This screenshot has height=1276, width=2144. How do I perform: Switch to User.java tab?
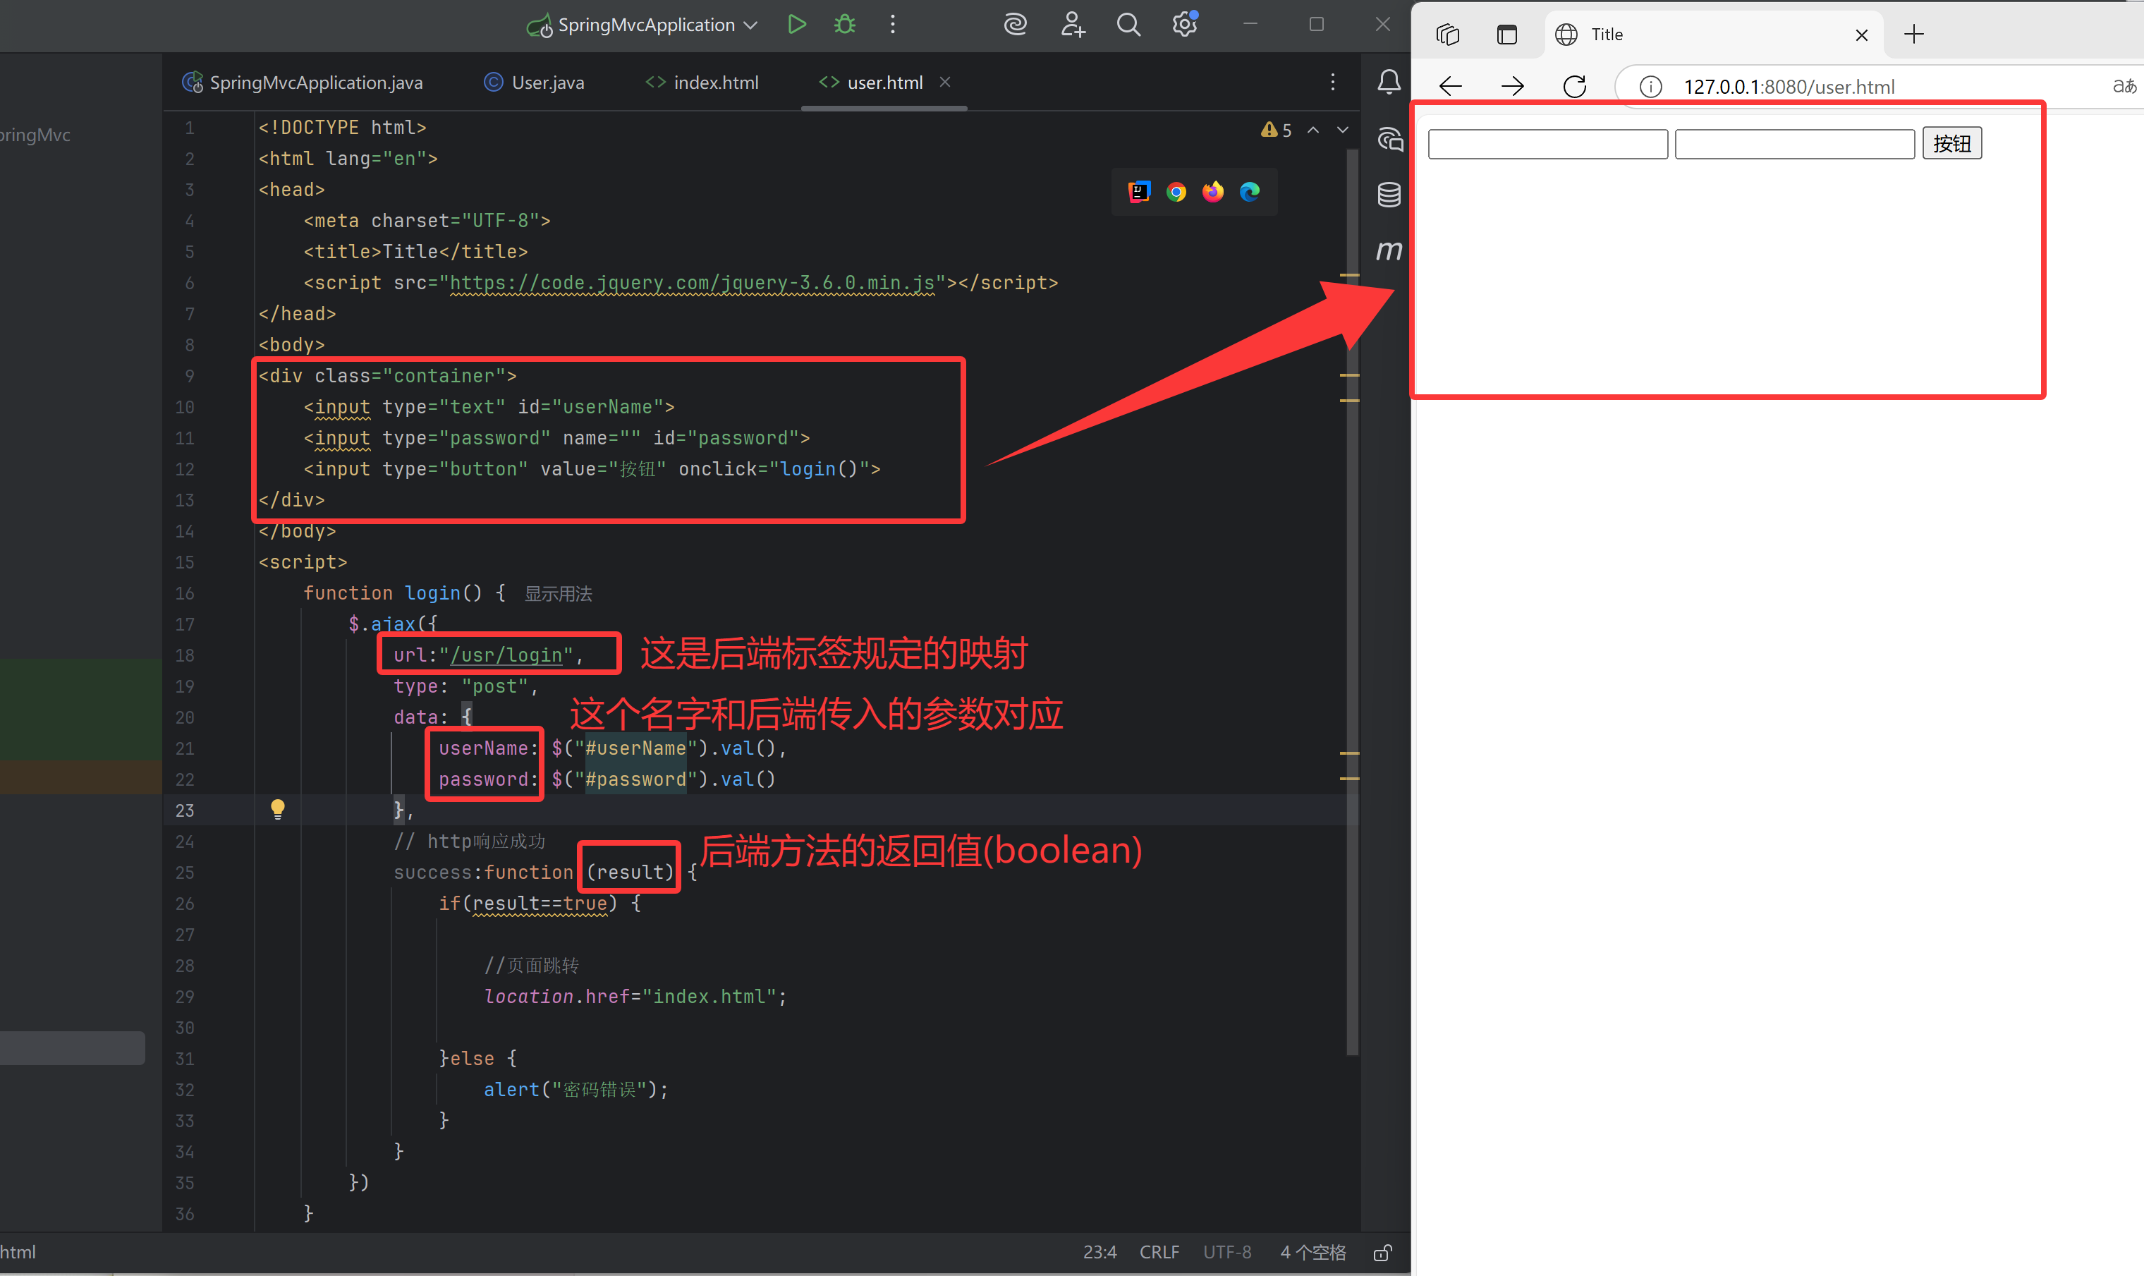[x=534, y=83]
